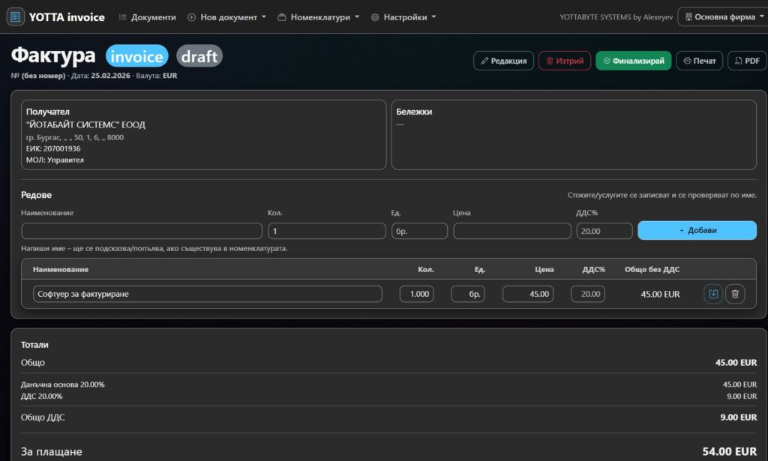Click the Общо без ДДС column header
This screenshot has width=768, height=461.
(652, 269)
